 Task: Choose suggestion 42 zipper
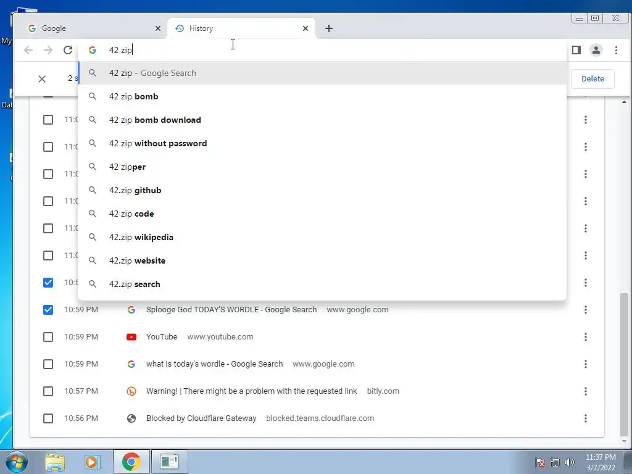pos(322,167)
